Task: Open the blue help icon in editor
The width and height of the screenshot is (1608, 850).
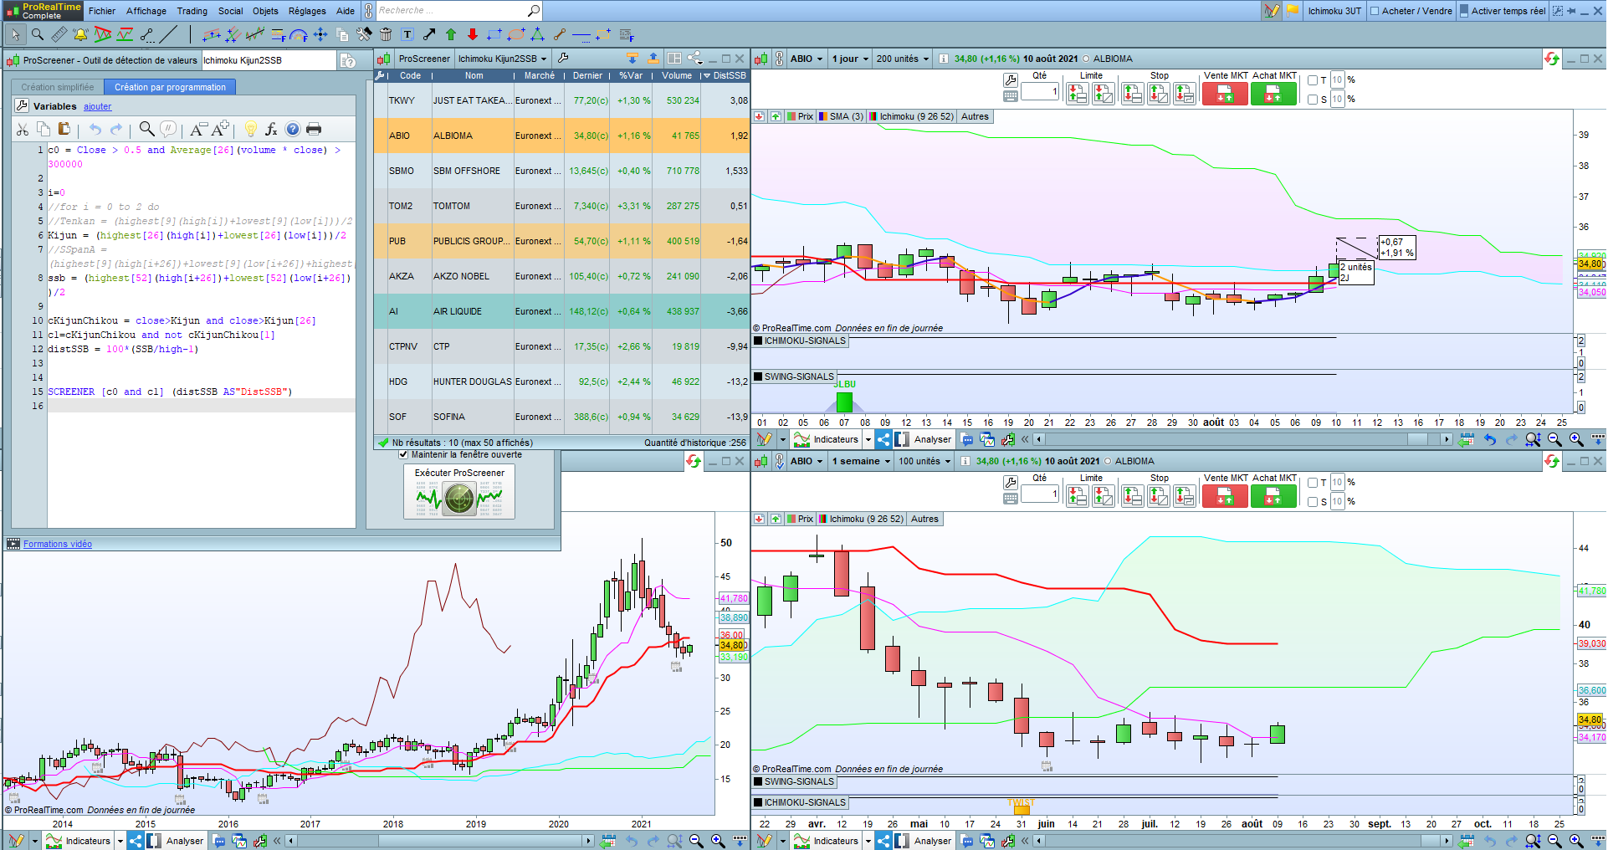Action: click(293, 129)
